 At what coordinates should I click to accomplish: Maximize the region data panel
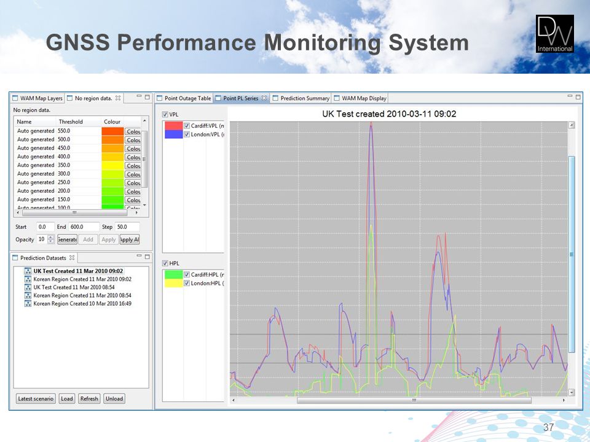[x=147, y=97]
